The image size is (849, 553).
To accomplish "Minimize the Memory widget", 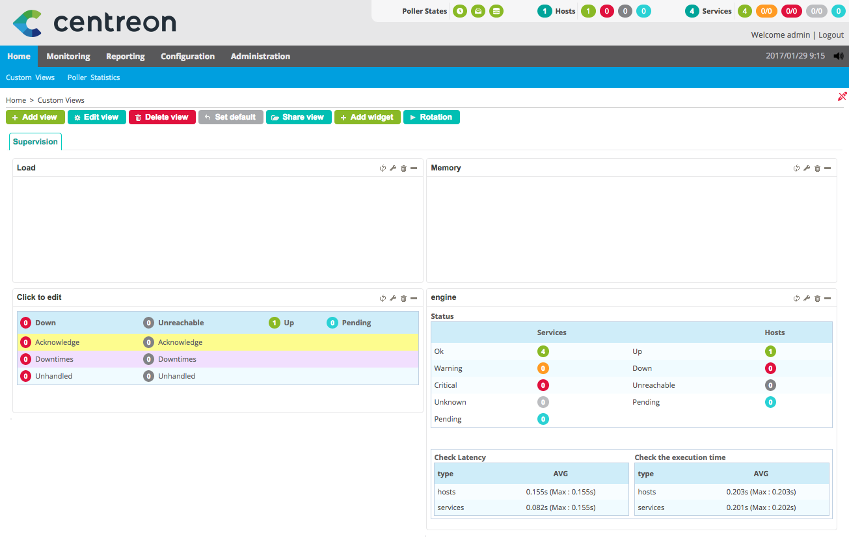I will [x=828, y=169].
